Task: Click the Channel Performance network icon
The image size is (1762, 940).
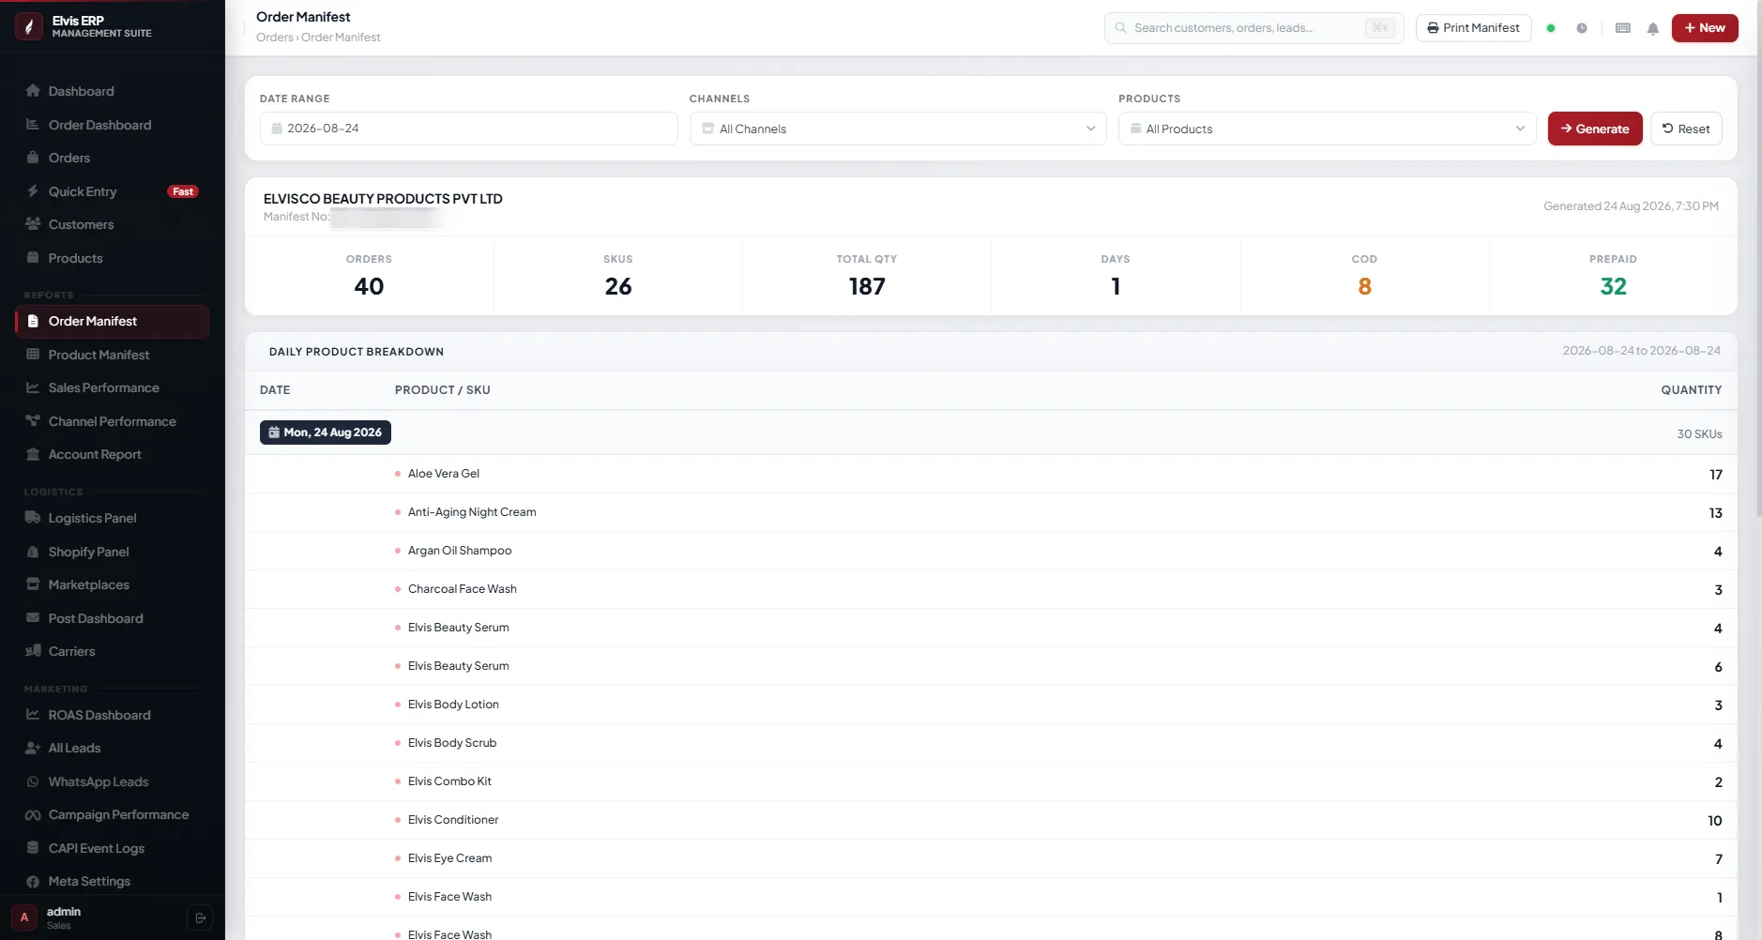Action: coord(33,421)
